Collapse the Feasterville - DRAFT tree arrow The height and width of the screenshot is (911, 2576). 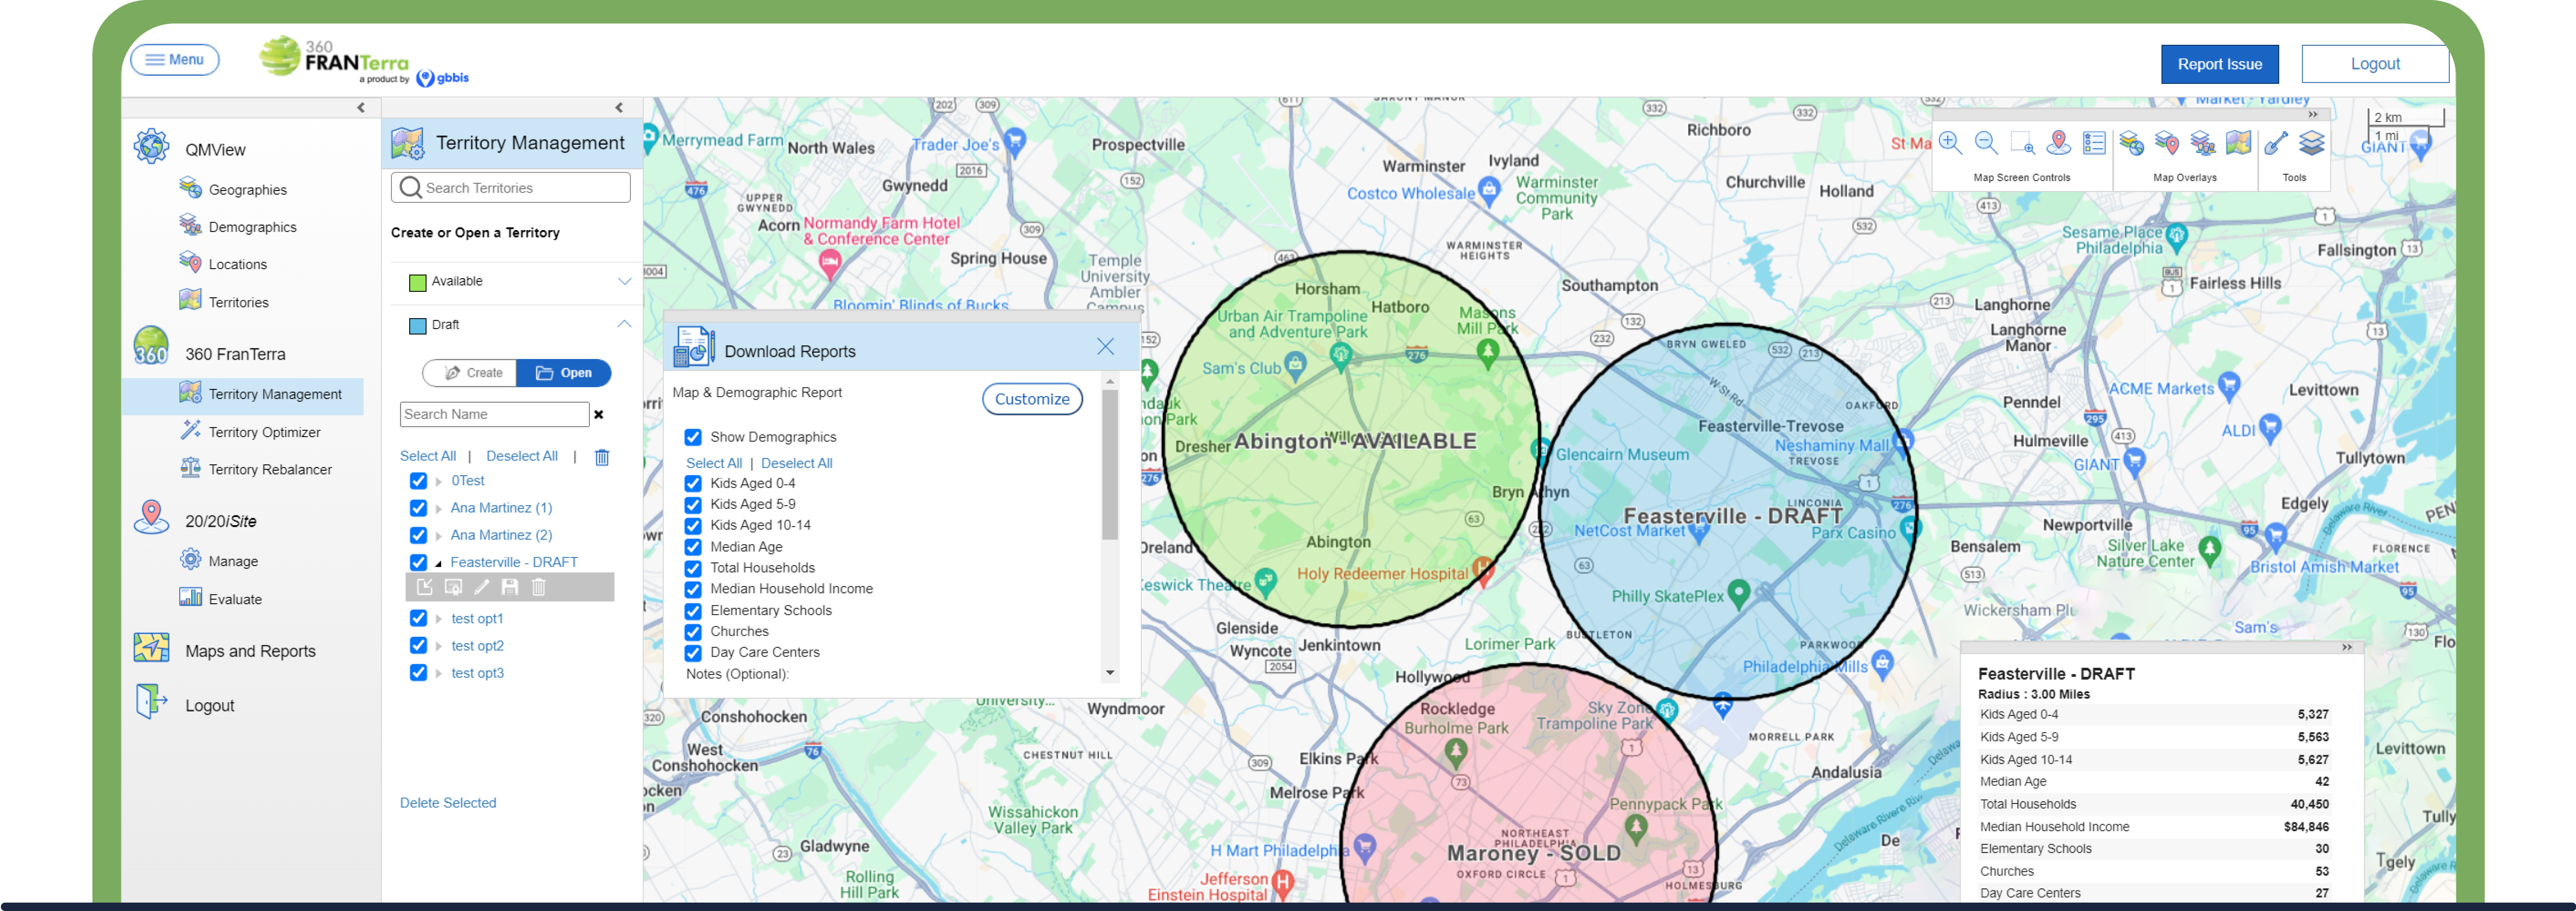(438, 563)
